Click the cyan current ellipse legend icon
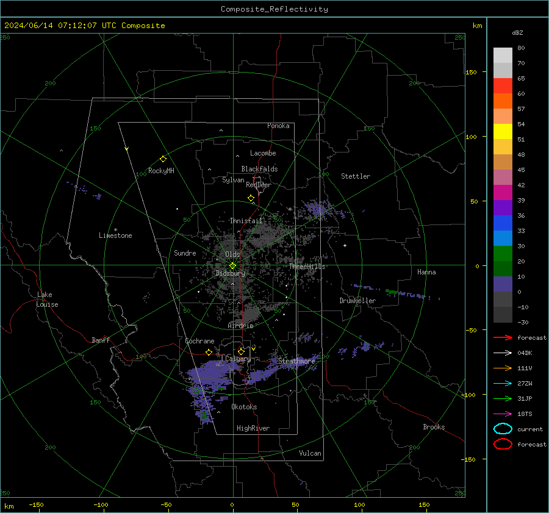The image size is (549, 513). (x=503, y=429)
